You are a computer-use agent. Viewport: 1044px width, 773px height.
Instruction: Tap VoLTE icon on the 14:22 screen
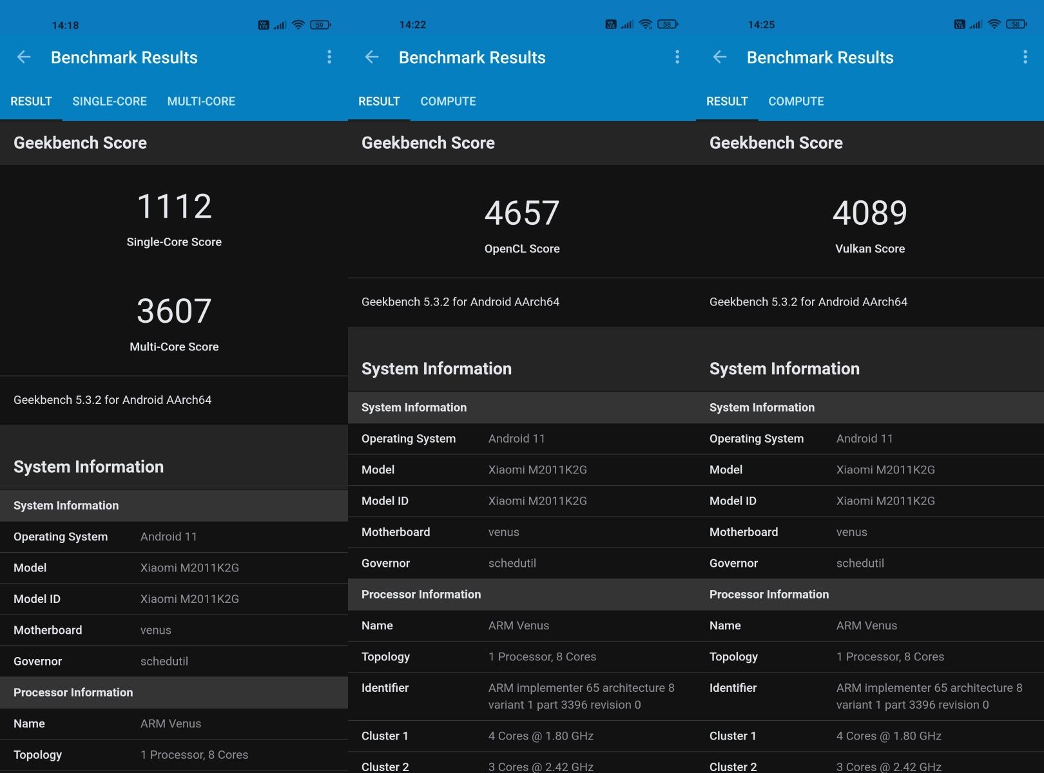[x=611, y=24]
